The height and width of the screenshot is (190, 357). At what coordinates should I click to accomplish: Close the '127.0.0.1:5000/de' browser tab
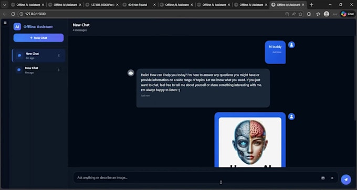point(117,5)
